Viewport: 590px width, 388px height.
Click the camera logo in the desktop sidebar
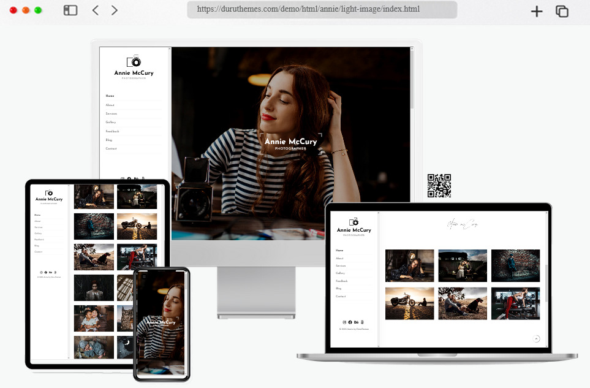[133, 61]
